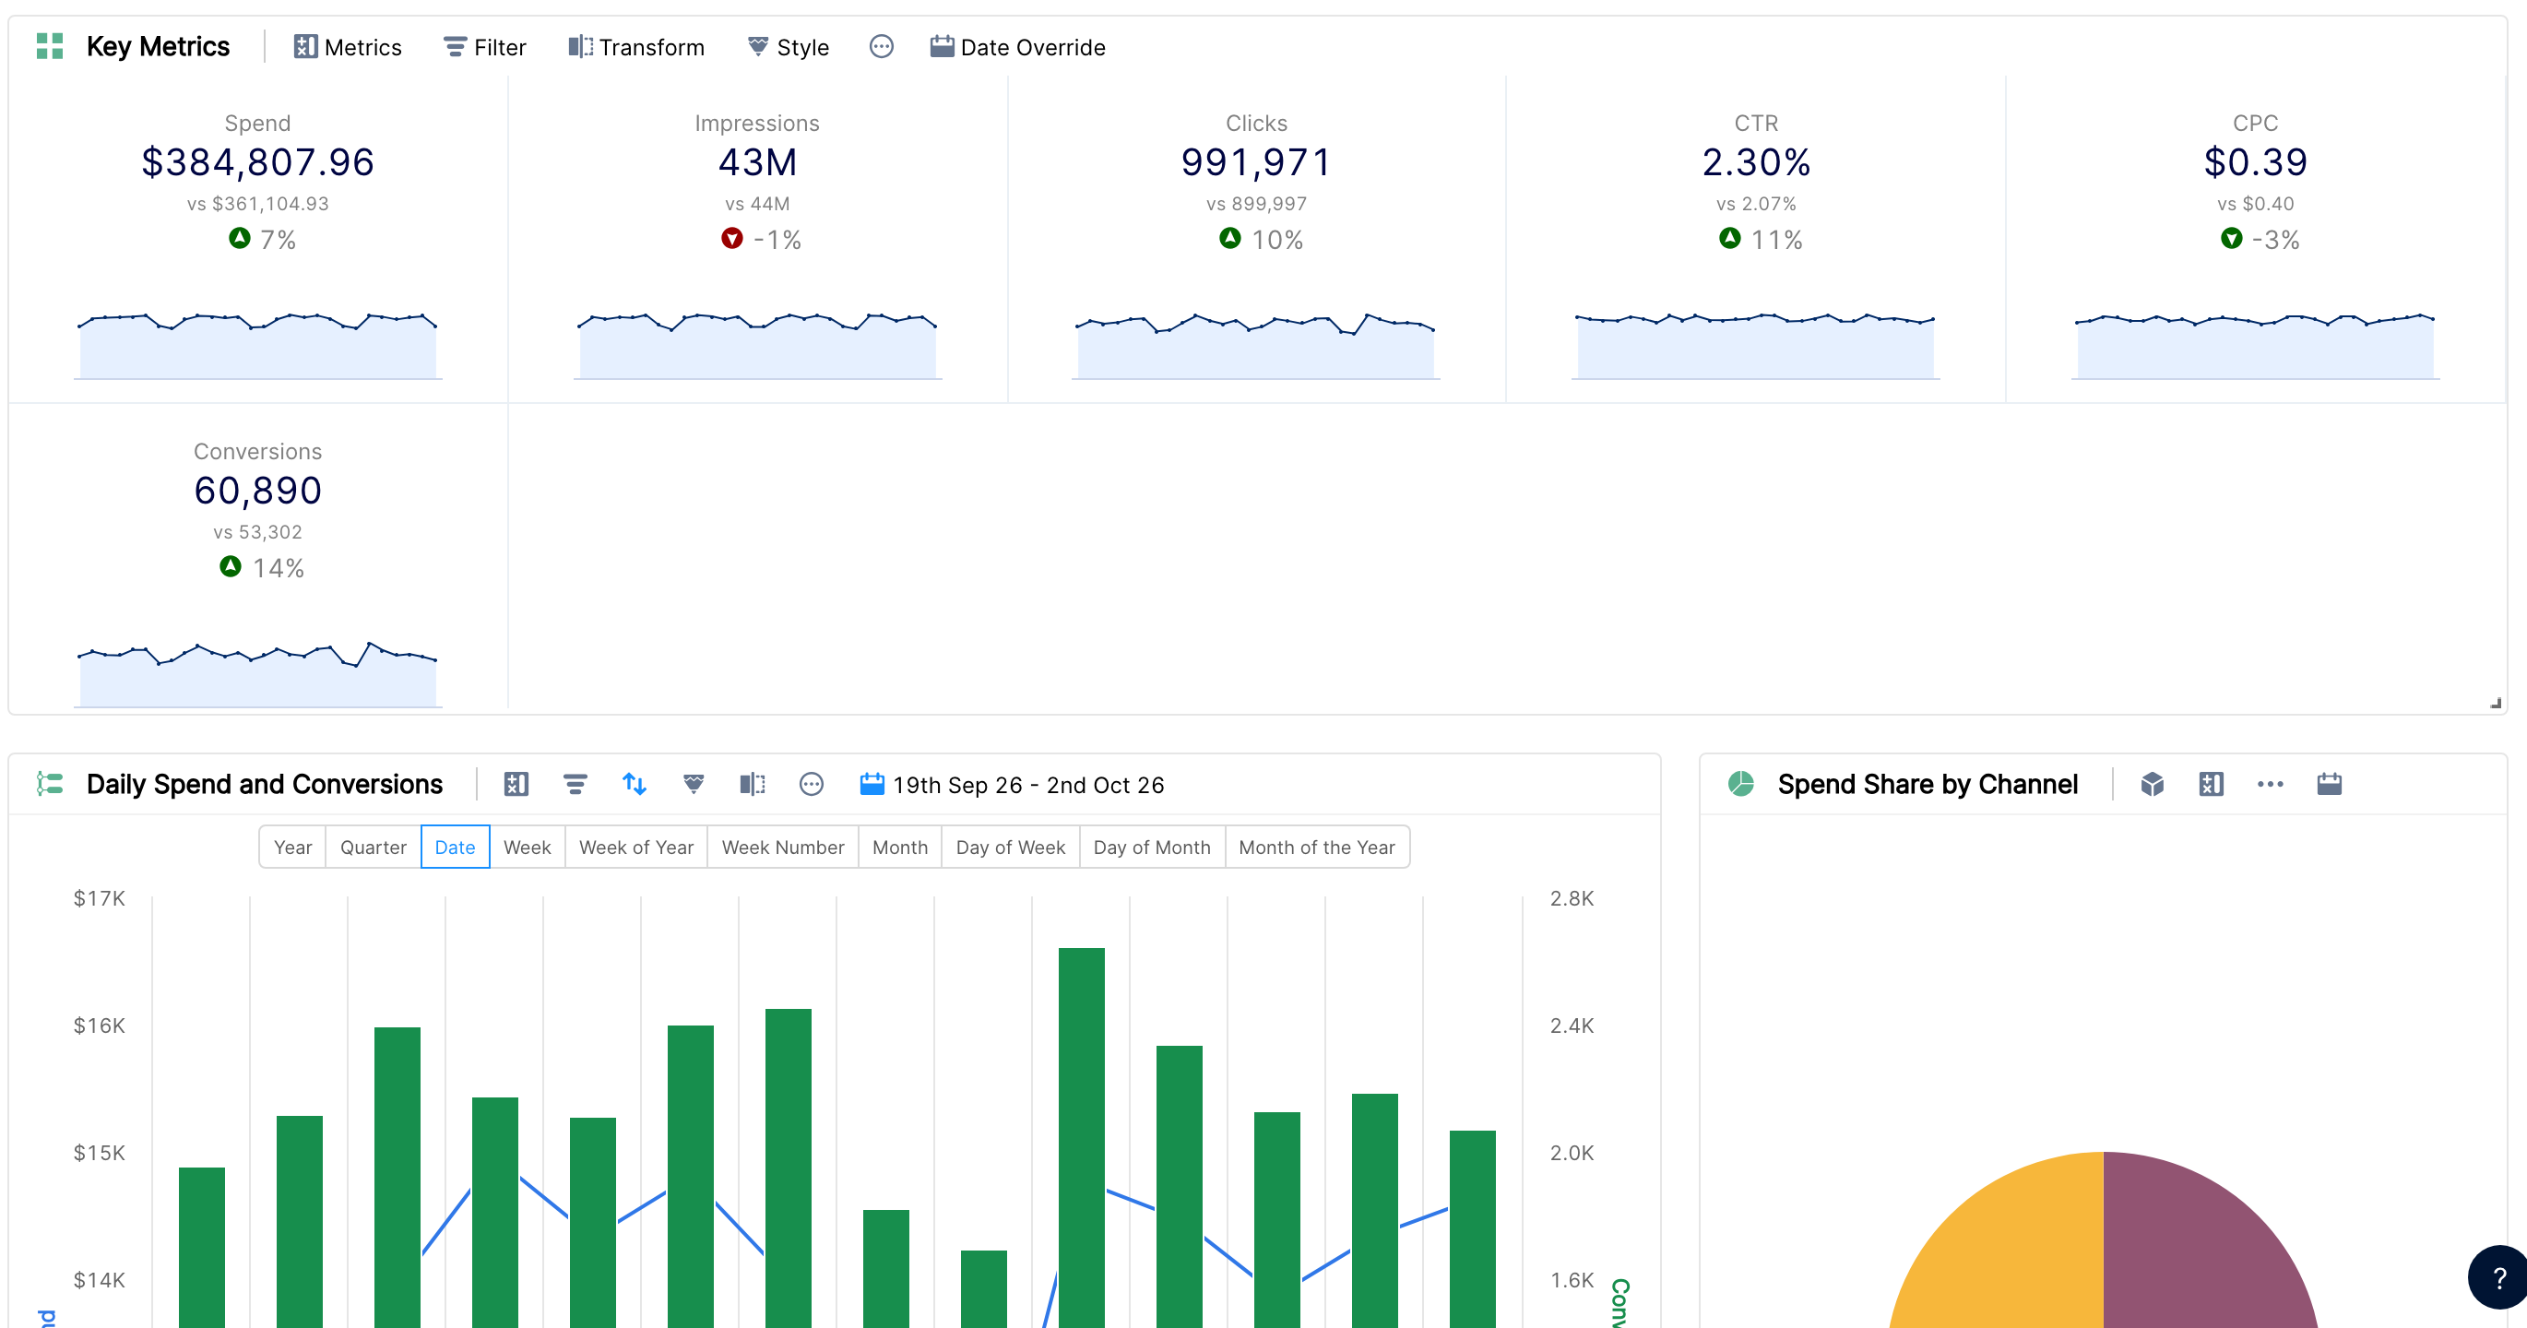This screenshot has width=2527, height=1328.
Task: Click the Spend value $384,807.96
Action: (258, 161)
